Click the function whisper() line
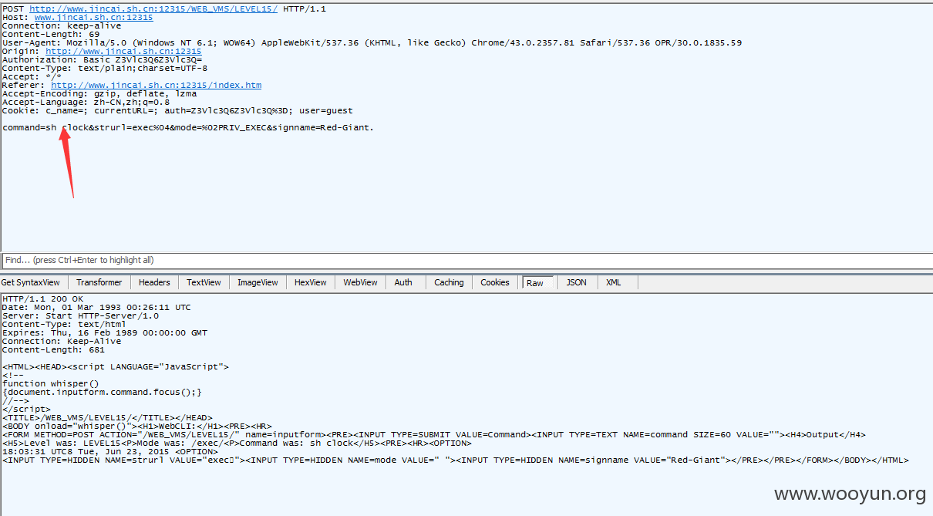 pos(51,383)
